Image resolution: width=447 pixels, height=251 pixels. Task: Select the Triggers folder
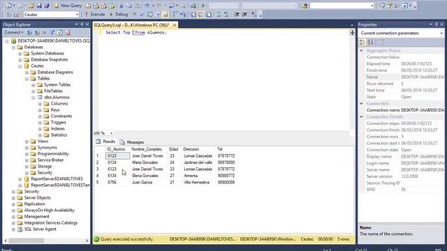[58, 123]
